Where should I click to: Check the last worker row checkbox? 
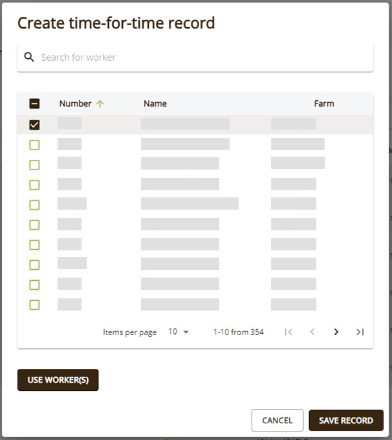[34, 305]
